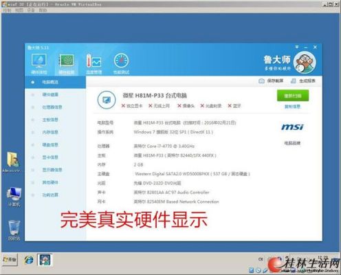Click the 82540EM Network Connection value
This screenshot has width=341, height=275.
point(176,201)
